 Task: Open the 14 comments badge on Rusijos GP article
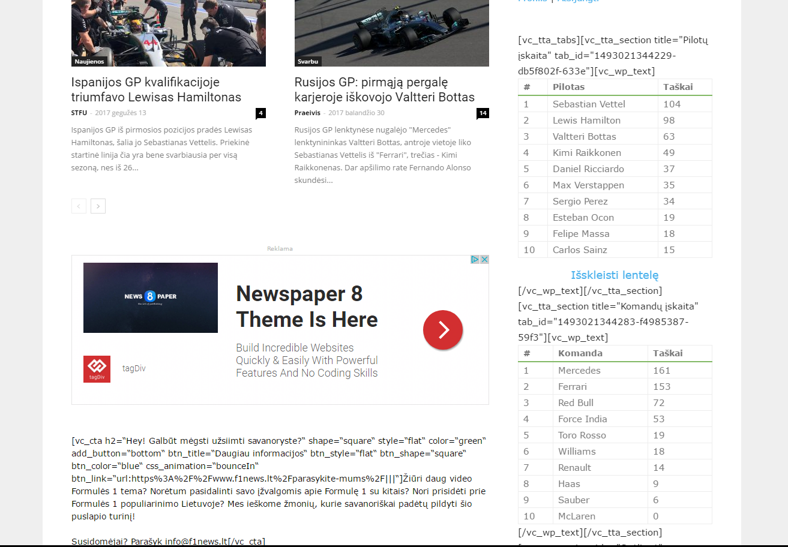[x=483, y=113]
